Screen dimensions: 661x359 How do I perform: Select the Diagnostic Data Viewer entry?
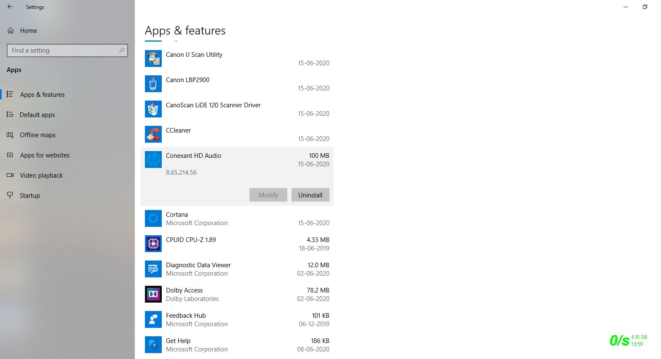pyautogui.click(x=237, y=269)
